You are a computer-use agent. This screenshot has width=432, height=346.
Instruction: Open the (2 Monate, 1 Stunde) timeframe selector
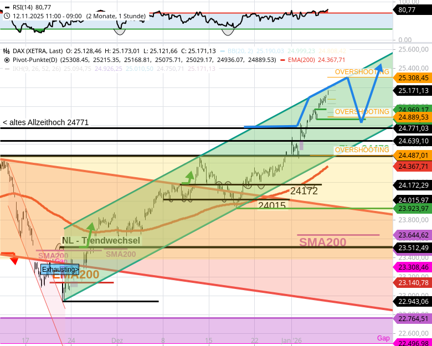pyautogui.click(x=116, y=16)
